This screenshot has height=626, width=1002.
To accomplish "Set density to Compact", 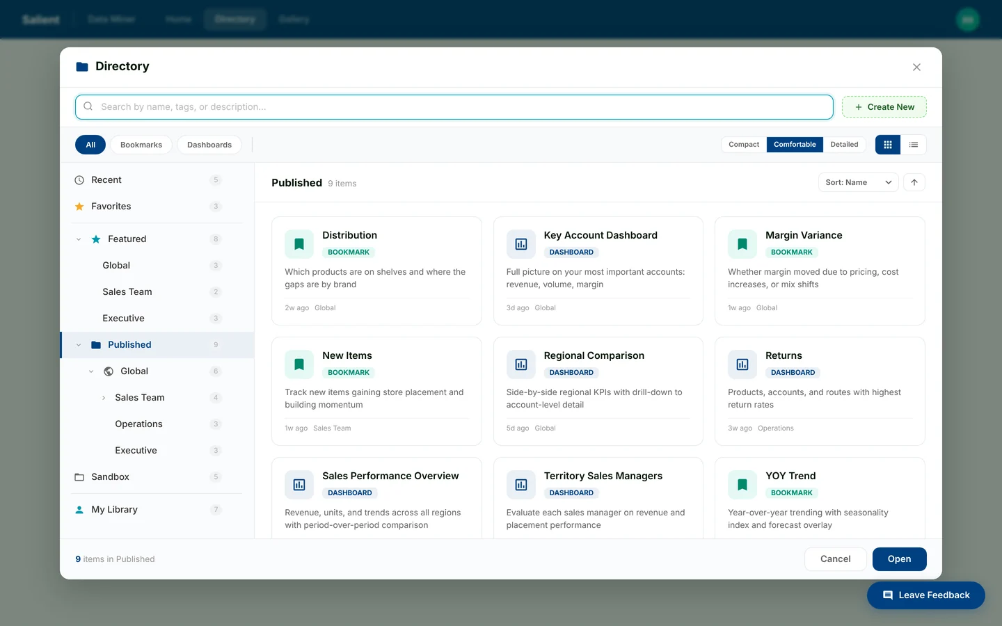I will click(744, 145).
